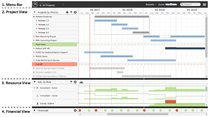The image size is (209, 117).
Task: Expand Release 3.0
Action: pyautogui.click(x=36, y=29)
